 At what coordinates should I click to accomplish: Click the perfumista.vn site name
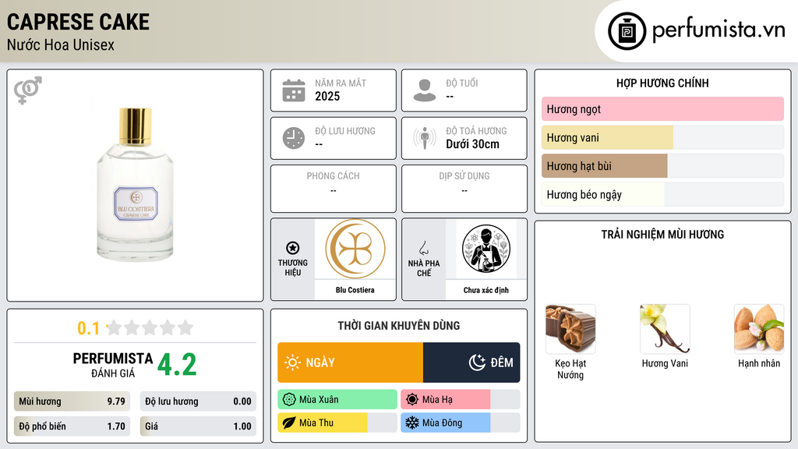pos(718,30)
